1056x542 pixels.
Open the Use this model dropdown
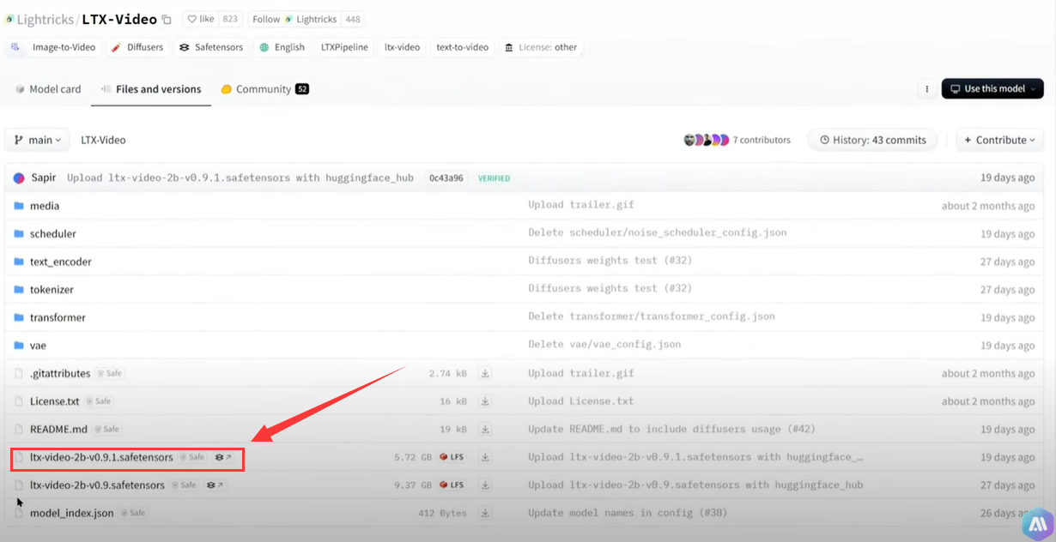(x=992, y=88)
